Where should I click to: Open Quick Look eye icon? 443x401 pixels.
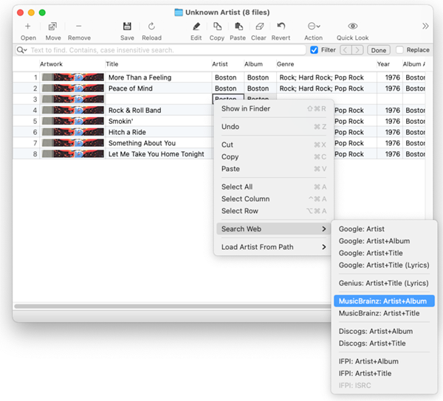pos(353,27)
